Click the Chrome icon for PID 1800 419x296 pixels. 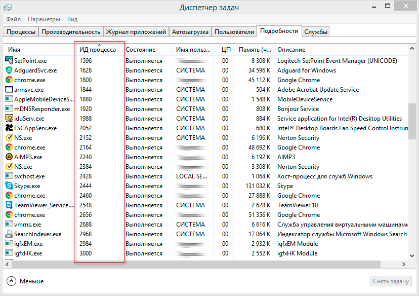(9, 80)
